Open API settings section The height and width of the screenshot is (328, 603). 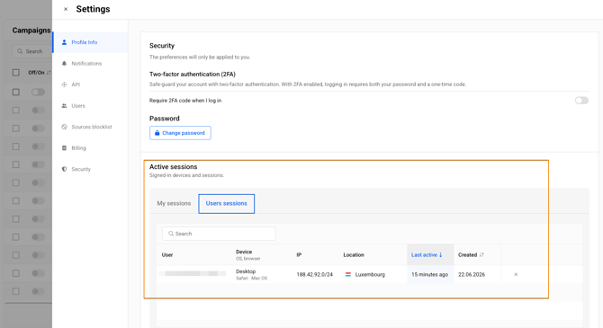pyautogui.click(x=90, y=84)
